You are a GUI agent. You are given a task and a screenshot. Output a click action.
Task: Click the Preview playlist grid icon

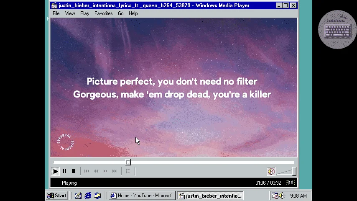point(128,171)
